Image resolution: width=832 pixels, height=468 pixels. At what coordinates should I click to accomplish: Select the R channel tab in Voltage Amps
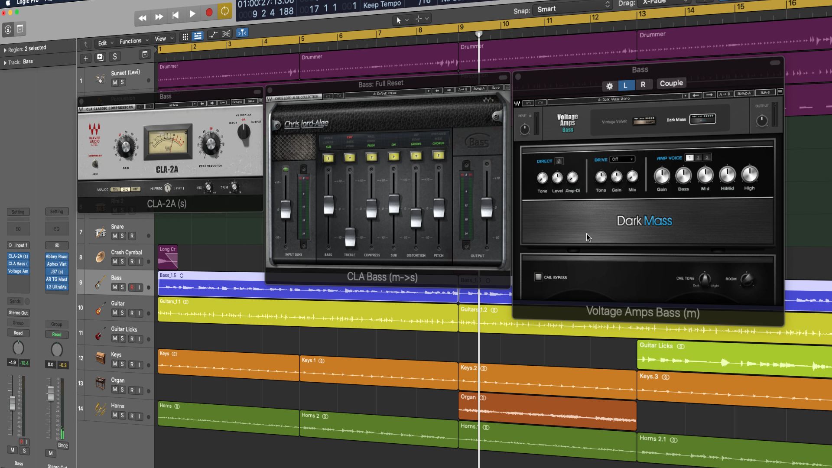[x=643, y=84]
